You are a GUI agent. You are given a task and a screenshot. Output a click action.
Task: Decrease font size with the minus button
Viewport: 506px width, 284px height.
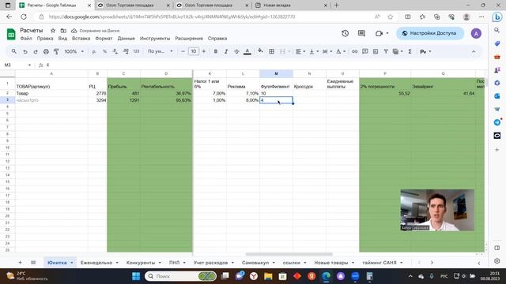pos(183,51)
